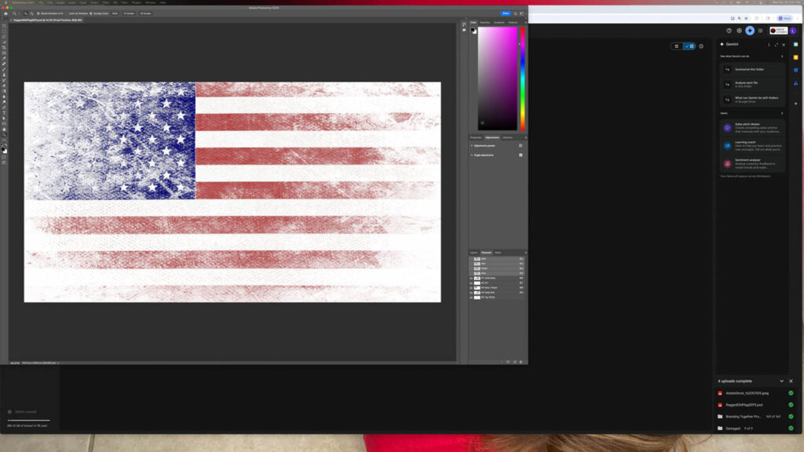
Task: Select the Clone Stamp tool
Action: pos(4,75)
